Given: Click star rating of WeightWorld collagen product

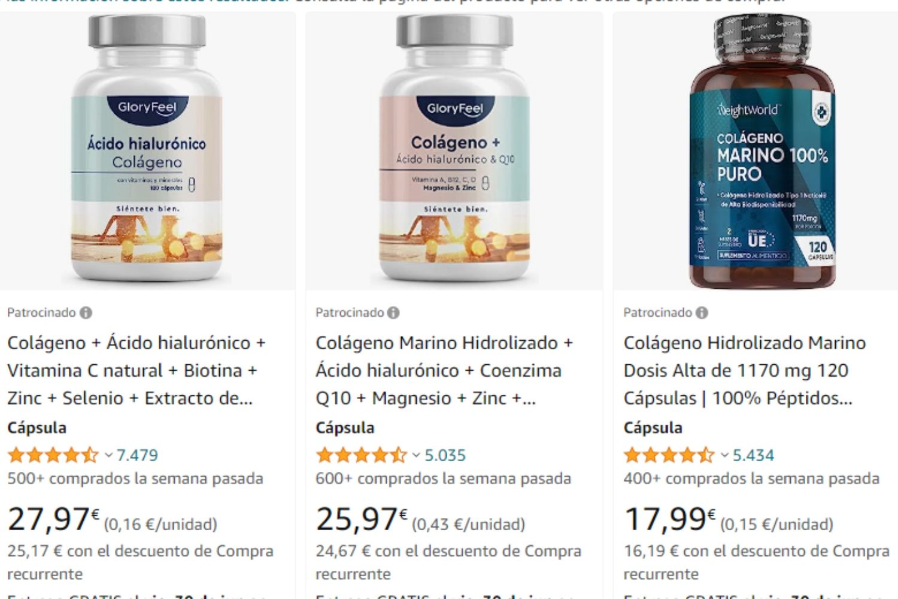Looking at the screenshot, I should pos(669,455).
